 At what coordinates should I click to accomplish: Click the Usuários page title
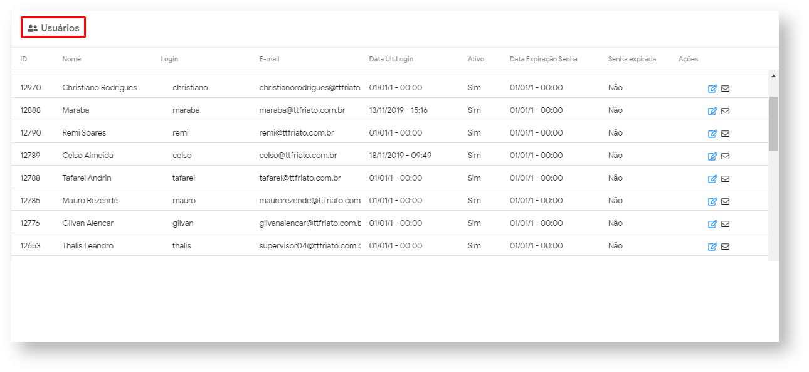click(60, 28)
